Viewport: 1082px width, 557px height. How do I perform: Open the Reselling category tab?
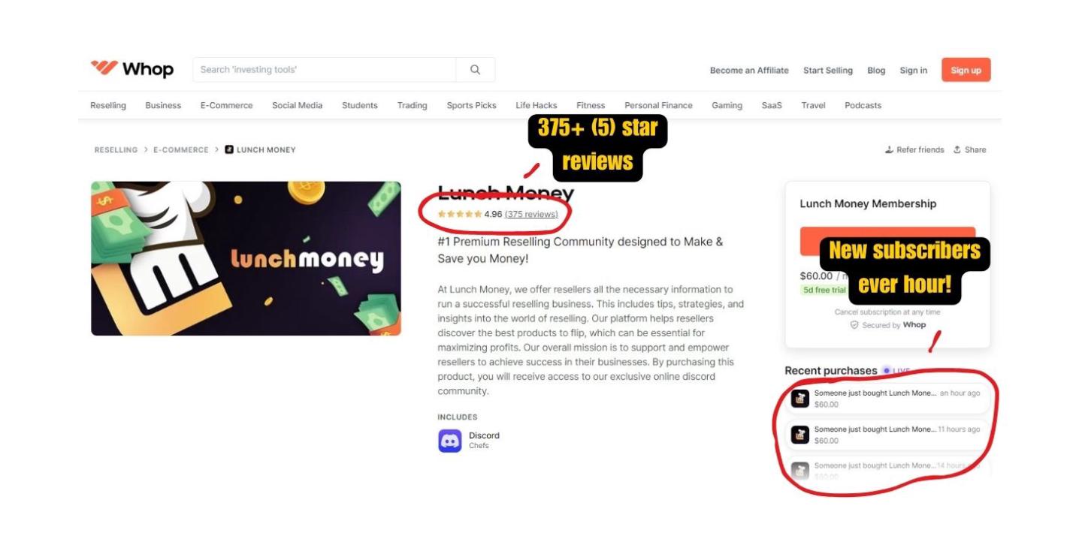108,105
